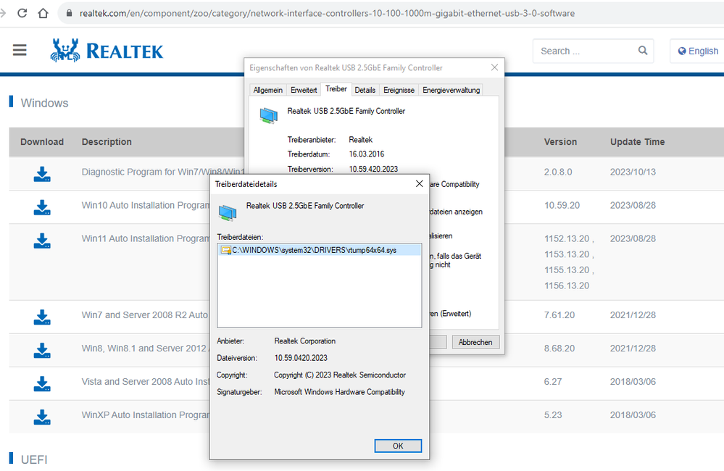Click Treiberversion value 10.59.420.2023
The image size is (724, 471).
[373, 169]
